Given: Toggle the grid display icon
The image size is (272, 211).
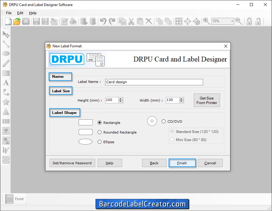Looking at the screenshot, I should pos(179,21).
